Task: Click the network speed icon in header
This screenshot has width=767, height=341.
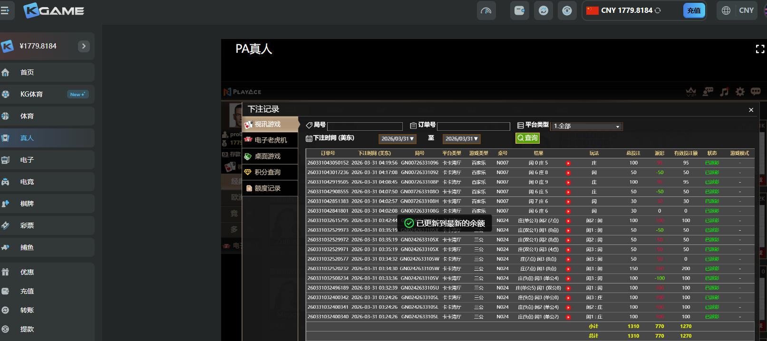Action: pos(486,10)
